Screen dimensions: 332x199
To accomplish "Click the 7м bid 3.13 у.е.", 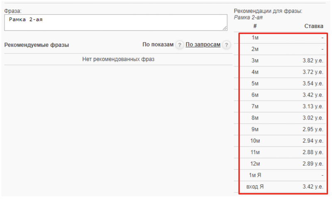I will (x=312, y=107).
